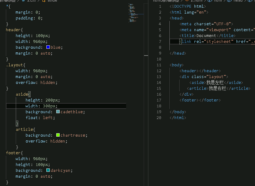Click line number 7 in HTML editor

(x=160, y=42)
